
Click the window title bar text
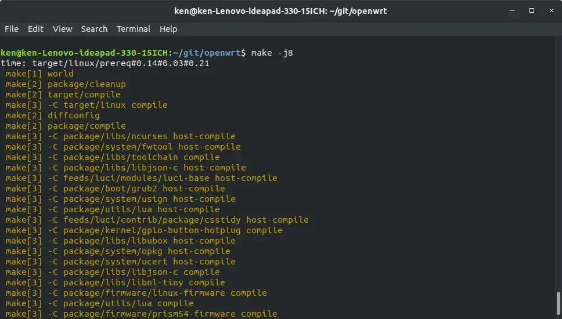(x=280, y=11)
